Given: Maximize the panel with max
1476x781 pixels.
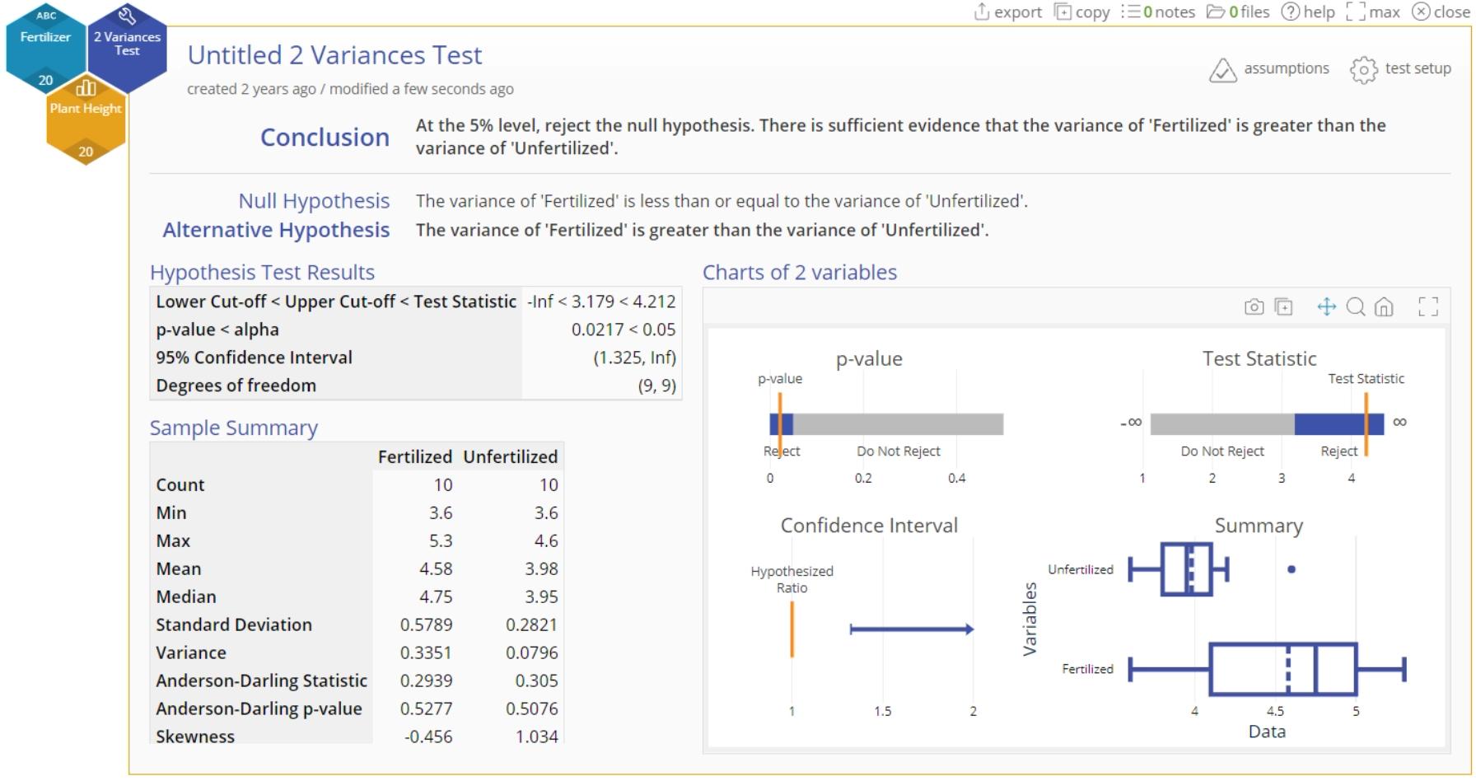Looking at the screenshot, I should 1373,12.
